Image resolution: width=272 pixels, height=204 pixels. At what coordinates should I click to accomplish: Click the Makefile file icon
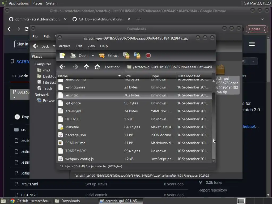tap(61, 127)
